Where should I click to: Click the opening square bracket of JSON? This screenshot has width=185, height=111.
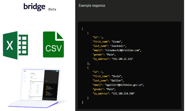click(x=82, y=29)
